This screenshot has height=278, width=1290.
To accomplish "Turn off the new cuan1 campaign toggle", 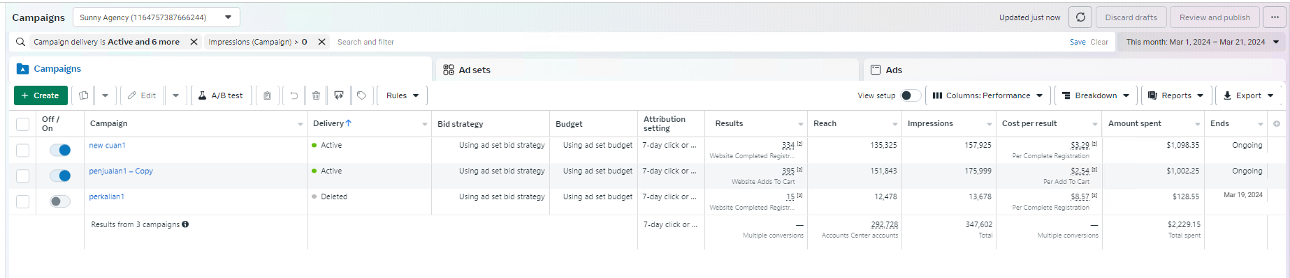I will point(60,150).
